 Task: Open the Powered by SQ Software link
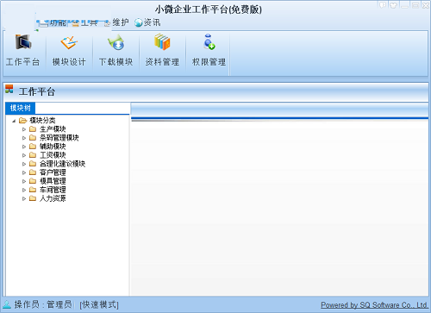pyautogui.click(x=374, y=305)
